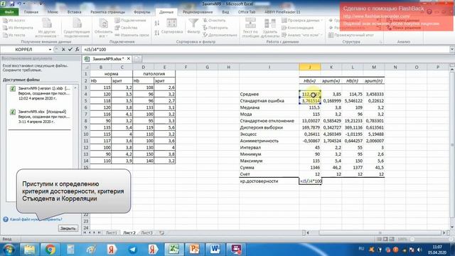Switch to Normal view in status bar
455x256 pixels.
379,239
